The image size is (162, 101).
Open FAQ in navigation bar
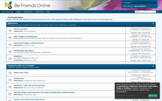pyautogui.click(x=48, y=12)
